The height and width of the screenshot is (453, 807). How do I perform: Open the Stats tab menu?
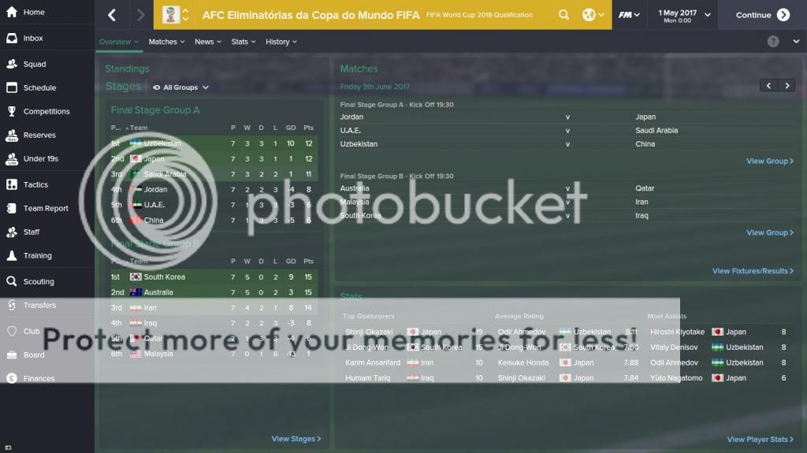point(243,42)
